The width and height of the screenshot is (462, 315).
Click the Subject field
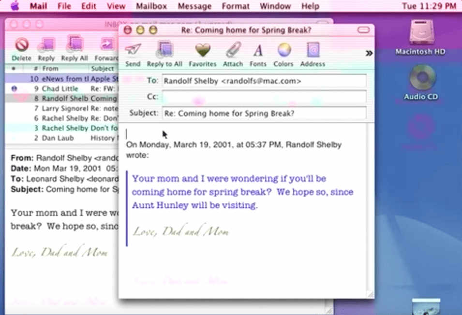pos(264,113)
